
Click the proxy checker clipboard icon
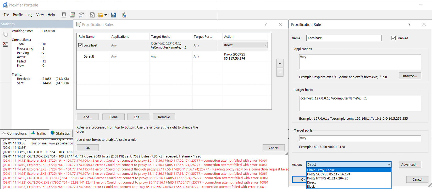click(x=124, y=15)
